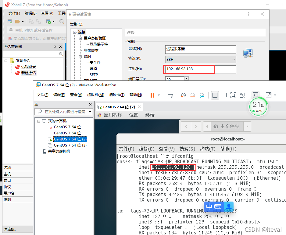The image size is (286, 235).
Task: Select CentOS 7 64 位 (3) VM
Action: (70, 145)
